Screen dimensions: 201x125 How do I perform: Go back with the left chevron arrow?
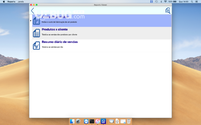pyautogui.click(x=32, y=11)
